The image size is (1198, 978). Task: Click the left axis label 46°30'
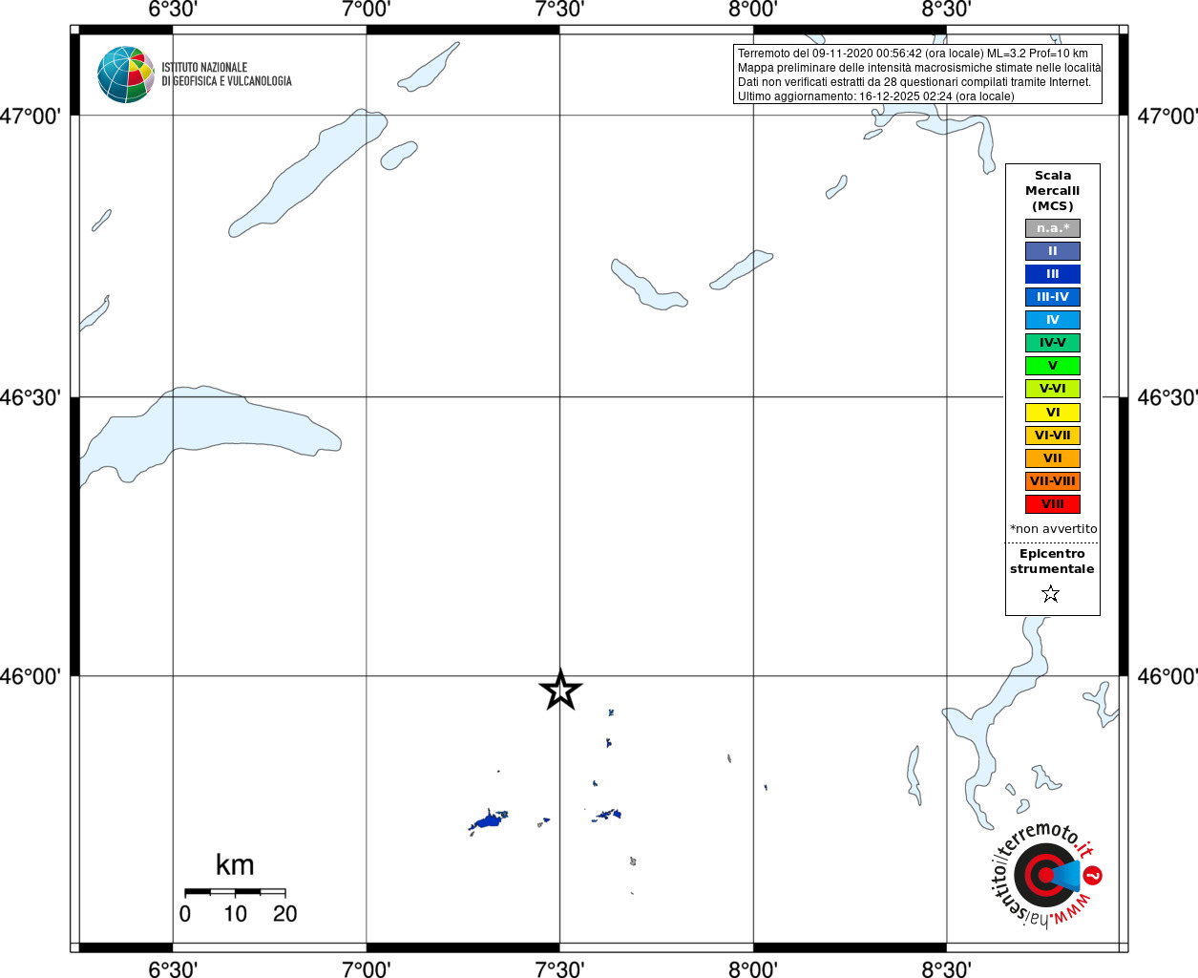(x=31, y=397)
